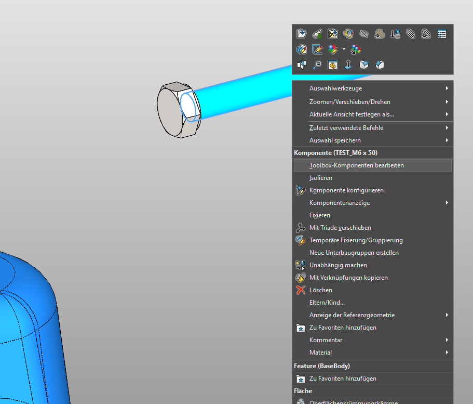Click the paperclip Mates icon
Screen dimensions: 473x404
click(410, 34)
